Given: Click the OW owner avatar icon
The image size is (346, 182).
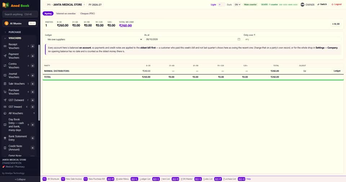Looking at the screenshot, I should pos(302,4).
